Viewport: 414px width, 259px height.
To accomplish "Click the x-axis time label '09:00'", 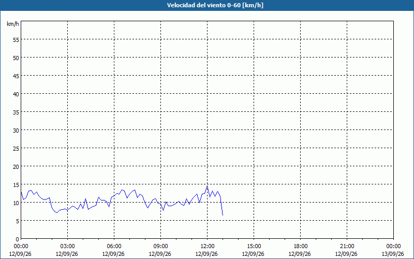I will tap(160, 247).
